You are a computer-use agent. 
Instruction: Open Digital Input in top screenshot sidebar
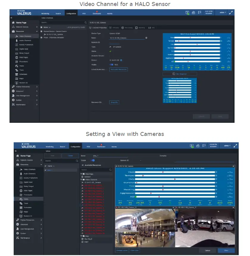pyautogui.click(x=23, y=49)
